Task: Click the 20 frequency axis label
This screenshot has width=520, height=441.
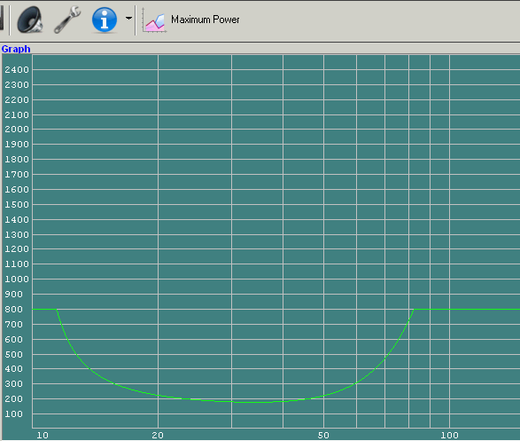Action: [x=158, y=435]
